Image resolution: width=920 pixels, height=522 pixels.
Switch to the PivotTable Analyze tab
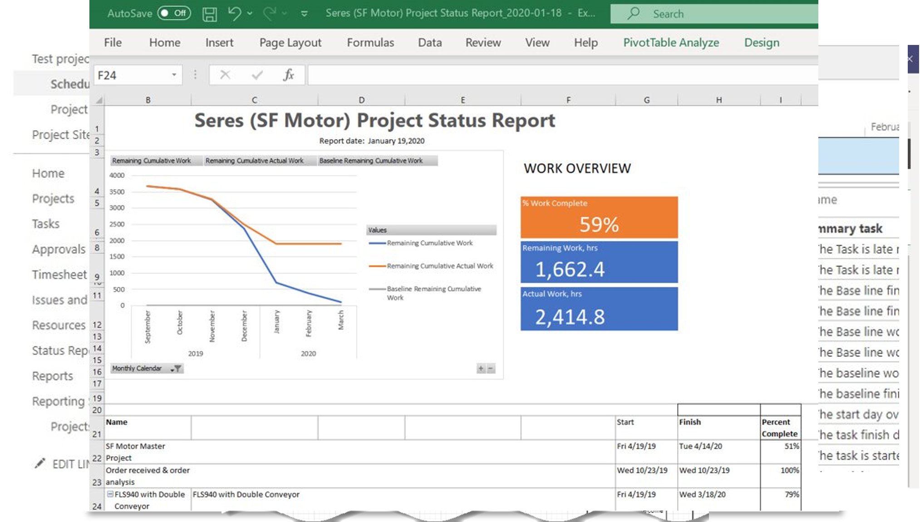(671, 43)
